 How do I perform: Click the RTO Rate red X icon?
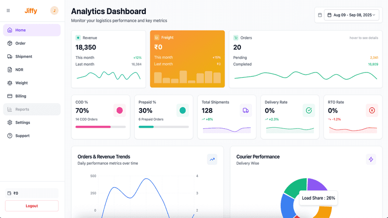pyautogui.click(x=372, y=110)
